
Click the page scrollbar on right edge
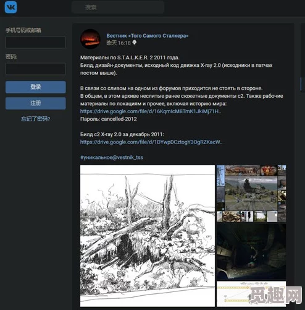pos(301,84)
